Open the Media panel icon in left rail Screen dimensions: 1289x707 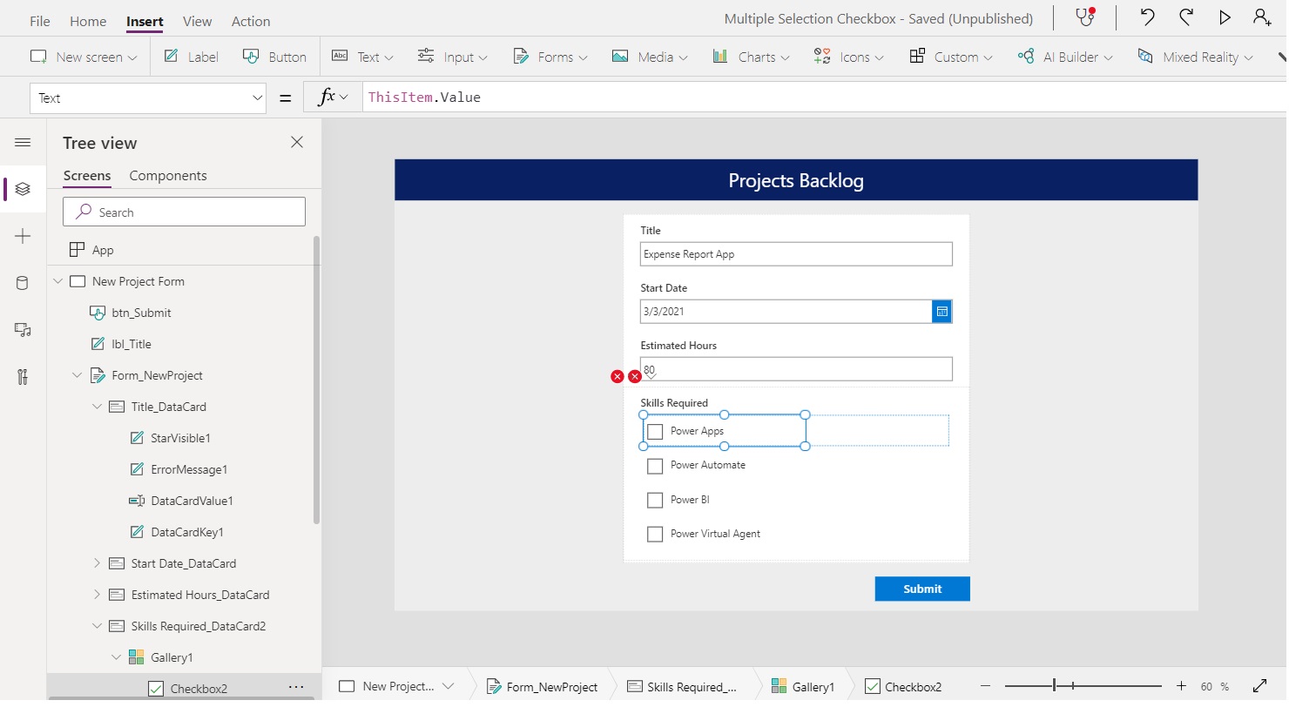coord(23,329)
